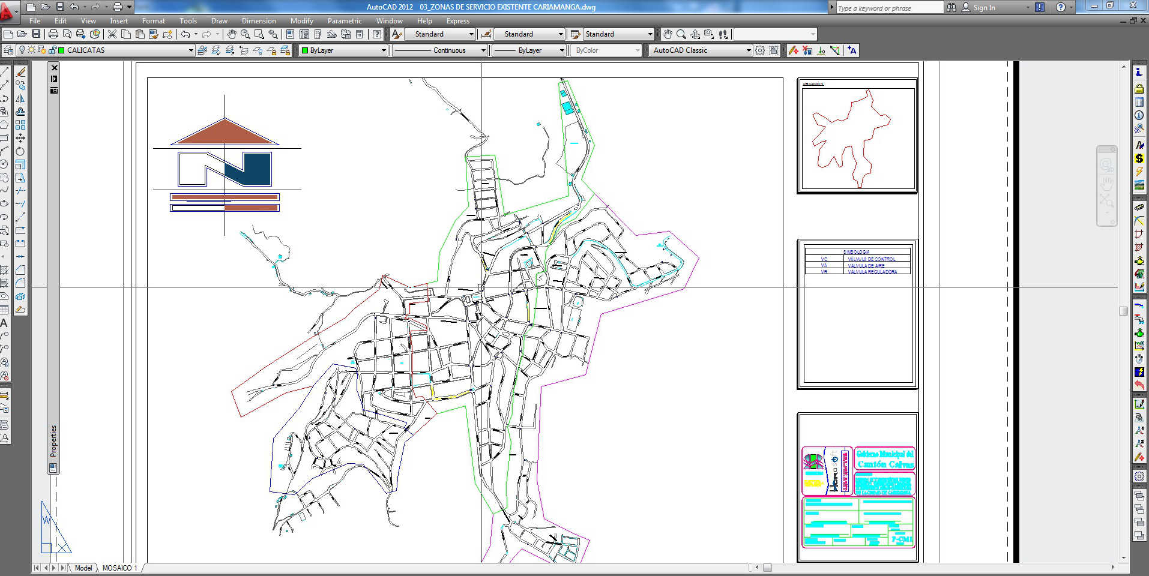Toggle the layer freeze sun icon
Viewport: 1149px width, 576px height.
(x=32, y=50)
